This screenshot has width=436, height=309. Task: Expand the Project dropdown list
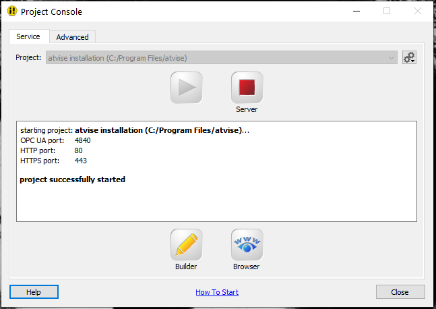221,57
